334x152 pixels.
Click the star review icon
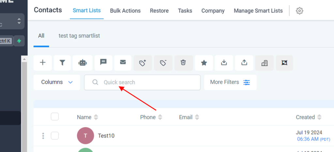click(204, 63)
